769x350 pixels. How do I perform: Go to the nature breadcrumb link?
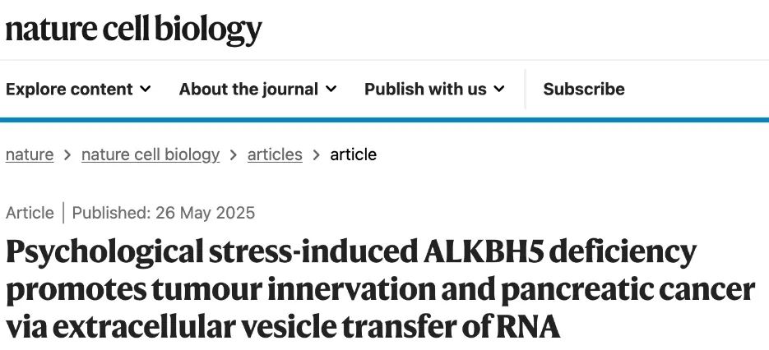pos(30,155)
